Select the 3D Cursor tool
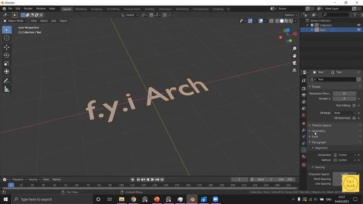Image resolution: width=363 pixels, height=204 pixels. (x=6, y=38)
